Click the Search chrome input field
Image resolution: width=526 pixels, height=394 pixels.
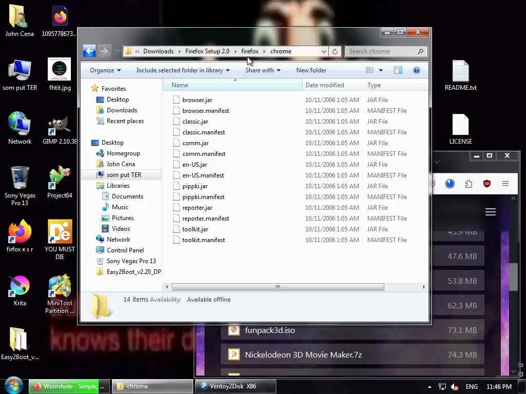tap(386, 51)
